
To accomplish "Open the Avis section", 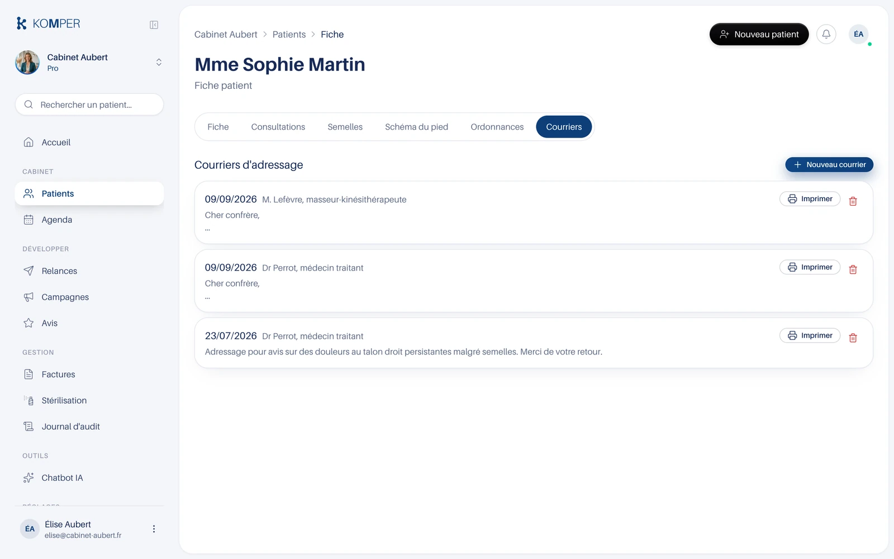I will 89,323.
